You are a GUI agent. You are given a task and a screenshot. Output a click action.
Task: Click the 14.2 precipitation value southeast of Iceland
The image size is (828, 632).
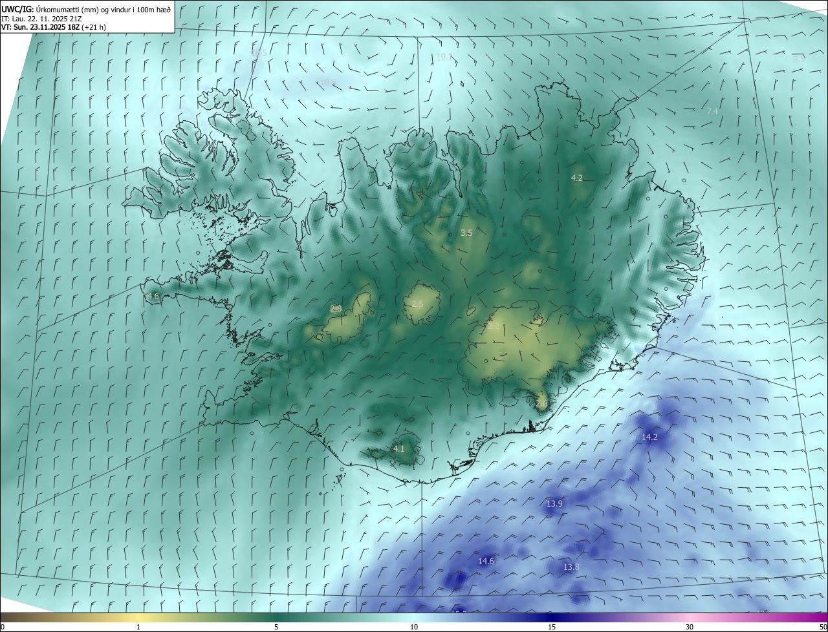[x=649, y=437]
